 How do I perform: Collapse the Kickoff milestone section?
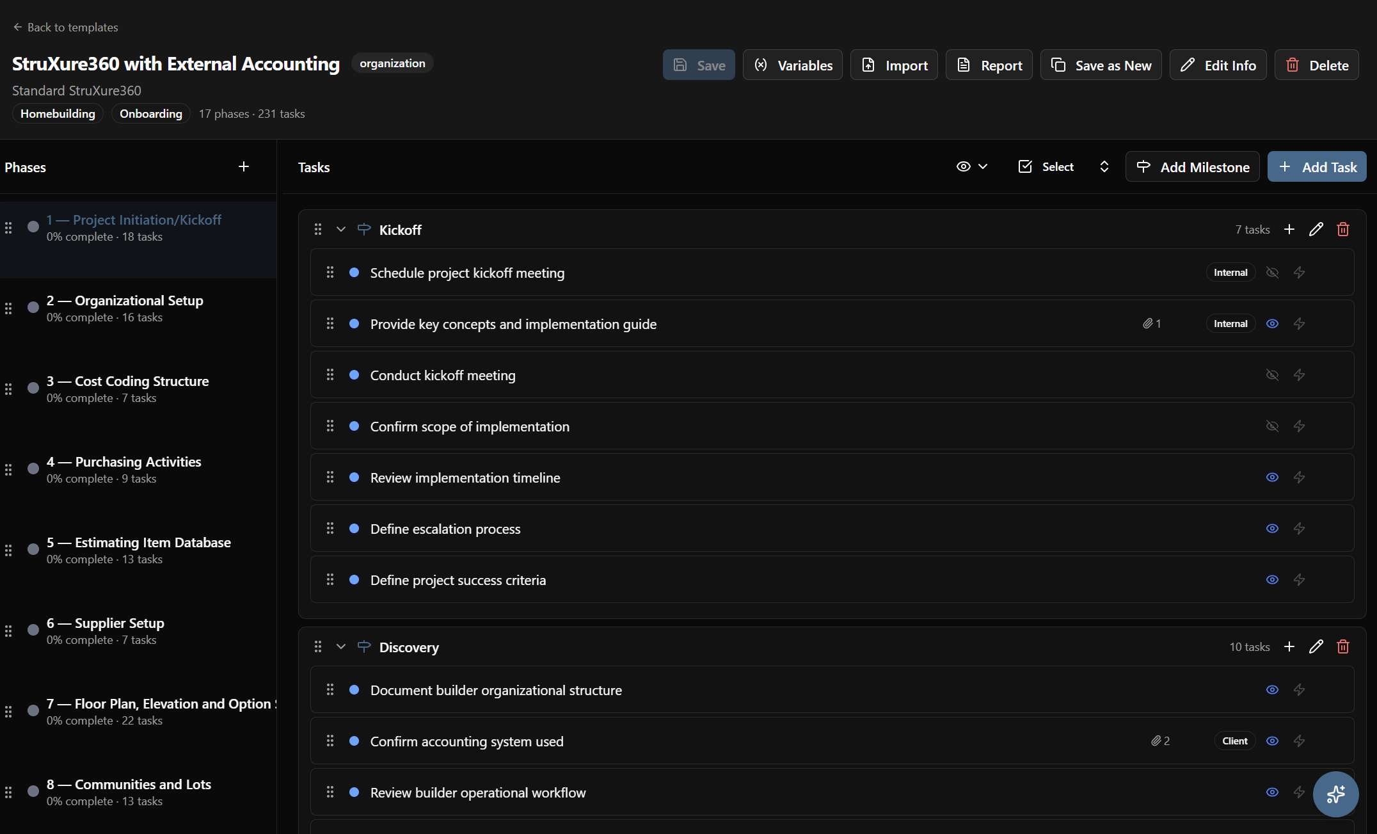pos(340,229)
